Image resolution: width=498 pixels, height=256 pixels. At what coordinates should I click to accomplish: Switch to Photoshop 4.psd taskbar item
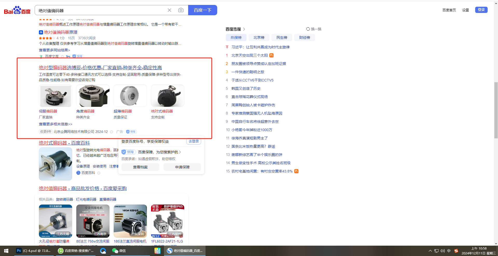pyautogui.click(x=34, y=251)
